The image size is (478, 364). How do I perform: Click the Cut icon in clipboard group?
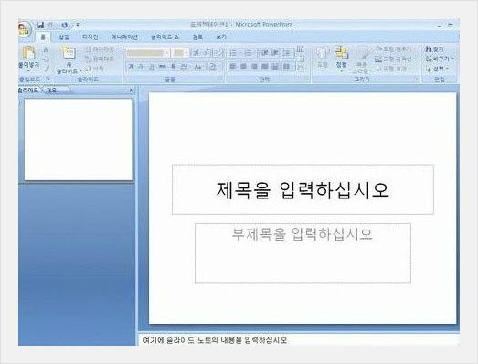click(46, 49)
